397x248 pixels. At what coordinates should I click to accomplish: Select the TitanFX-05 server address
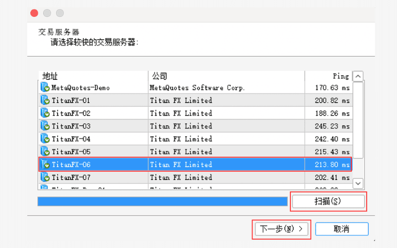click(71, 152)
